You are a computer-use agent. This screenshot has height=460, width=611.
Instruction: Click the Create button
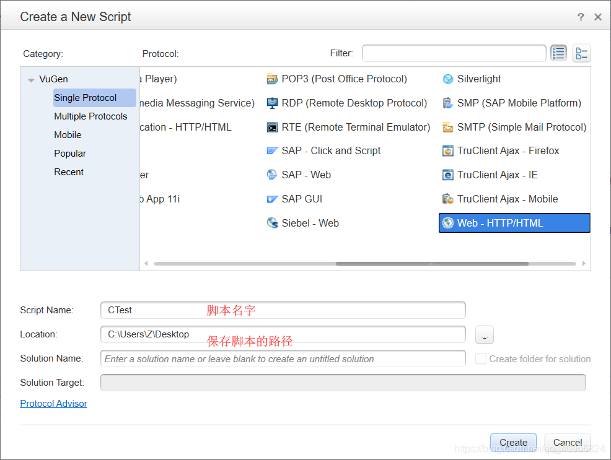[x=513, y=443]
